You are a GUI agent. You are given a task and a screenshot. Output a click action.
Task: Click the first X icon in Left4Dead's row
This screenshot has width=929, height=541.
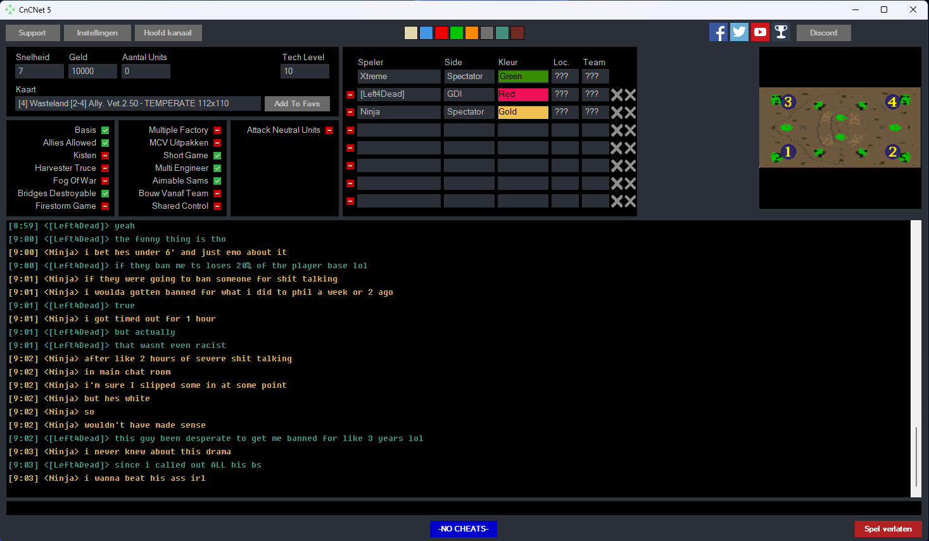616,94
